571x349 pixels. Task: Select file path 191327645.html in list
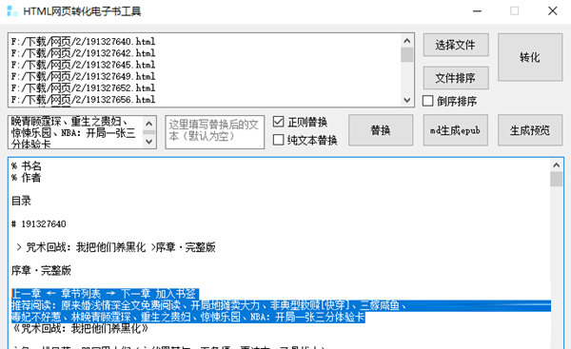[x=83, y=65]
